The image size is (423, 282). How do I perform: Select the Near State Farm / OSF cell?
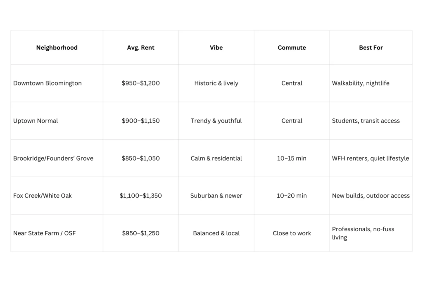click(x=45, y=233)
